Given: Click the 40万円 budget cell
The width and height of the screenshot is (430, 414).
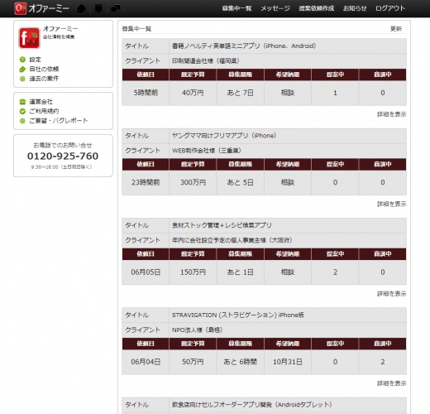Looking at the screenshot, I should tap(193, 93).
